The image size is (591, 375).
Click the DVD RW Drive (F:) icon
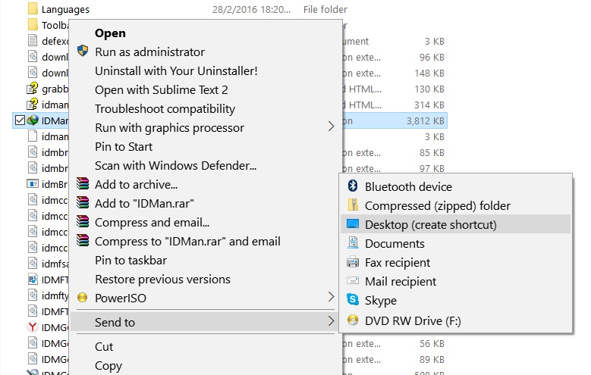coord(352,320)
